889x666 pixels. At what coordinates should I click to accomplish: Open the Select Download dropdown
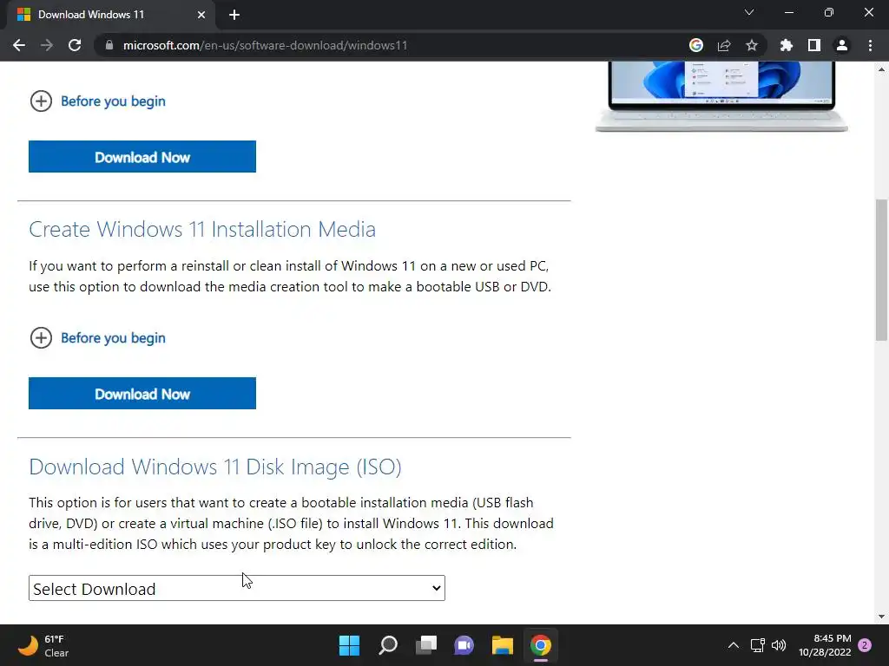pyautogui.click(x=237, y=589)
